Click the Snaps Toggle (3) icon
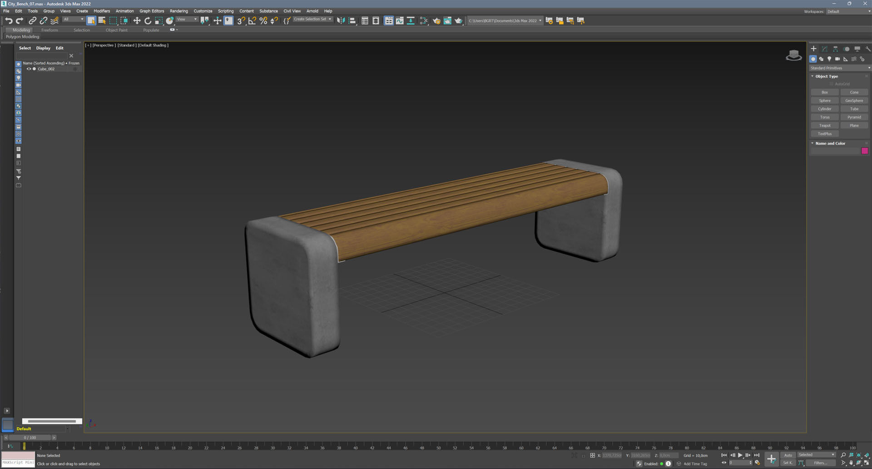The width and height of the screenshot is (872, 469). coord(241,20)
